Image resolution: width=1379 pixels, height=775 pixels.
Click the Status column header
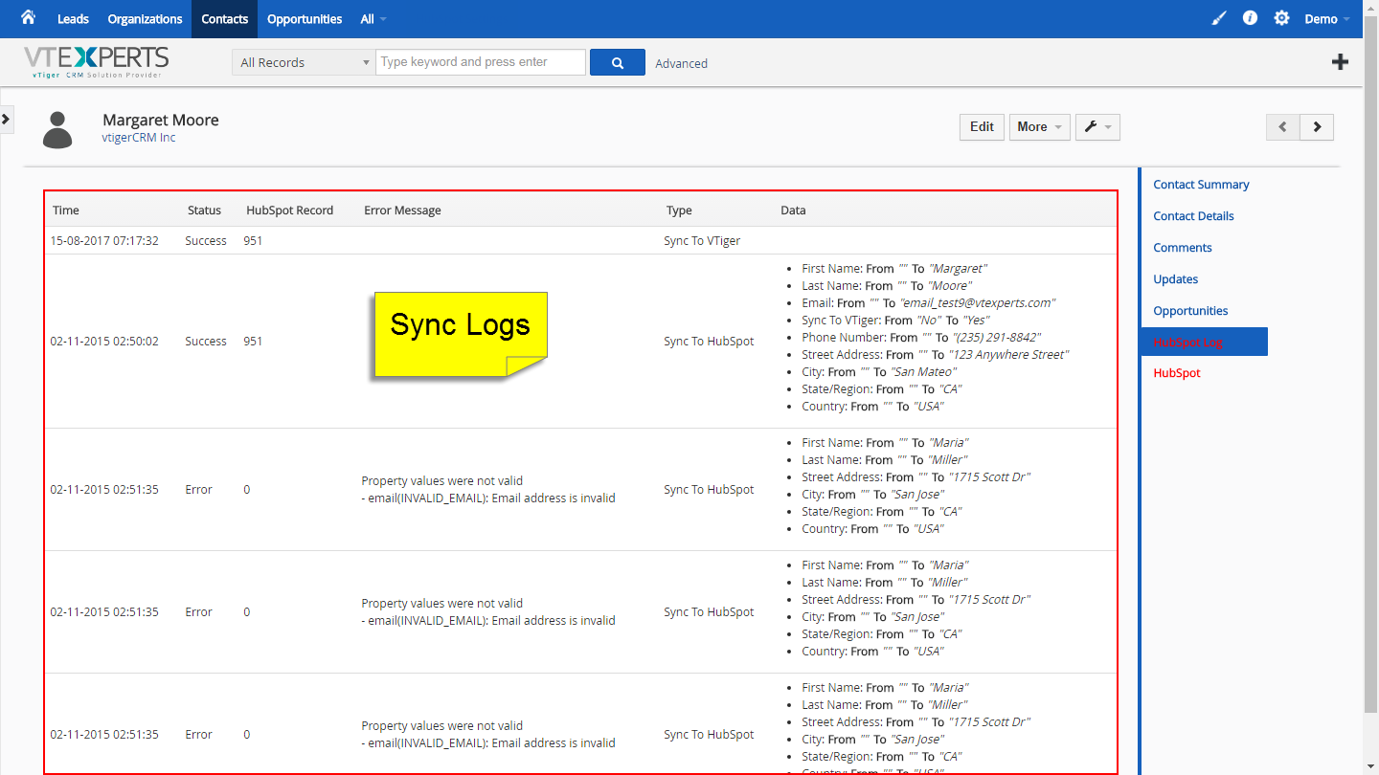point(204,210)
